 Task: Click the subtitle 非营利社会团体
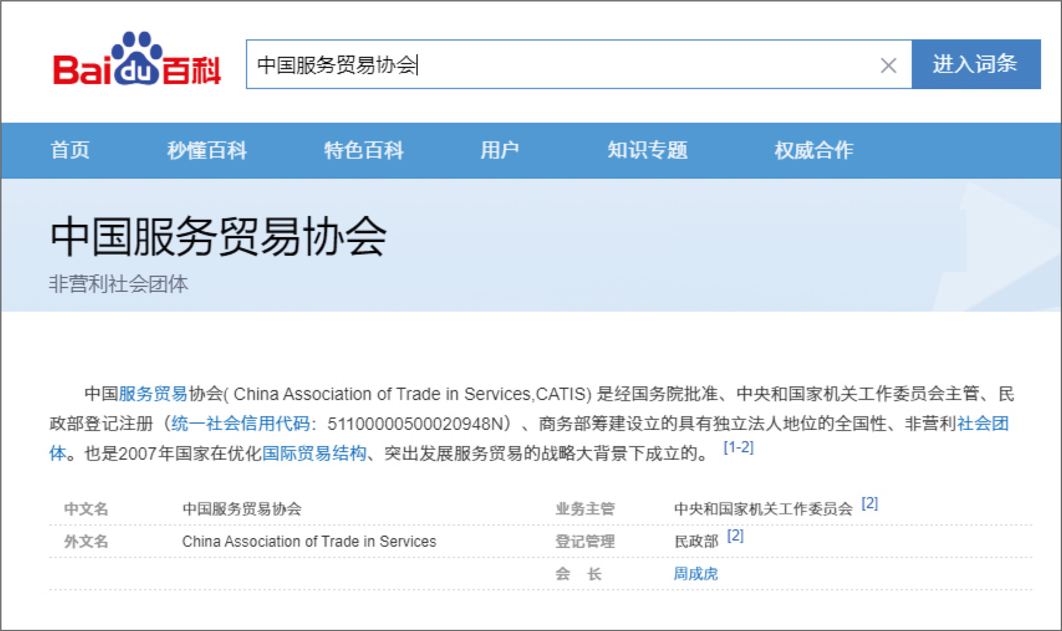(x=118, y=284)
